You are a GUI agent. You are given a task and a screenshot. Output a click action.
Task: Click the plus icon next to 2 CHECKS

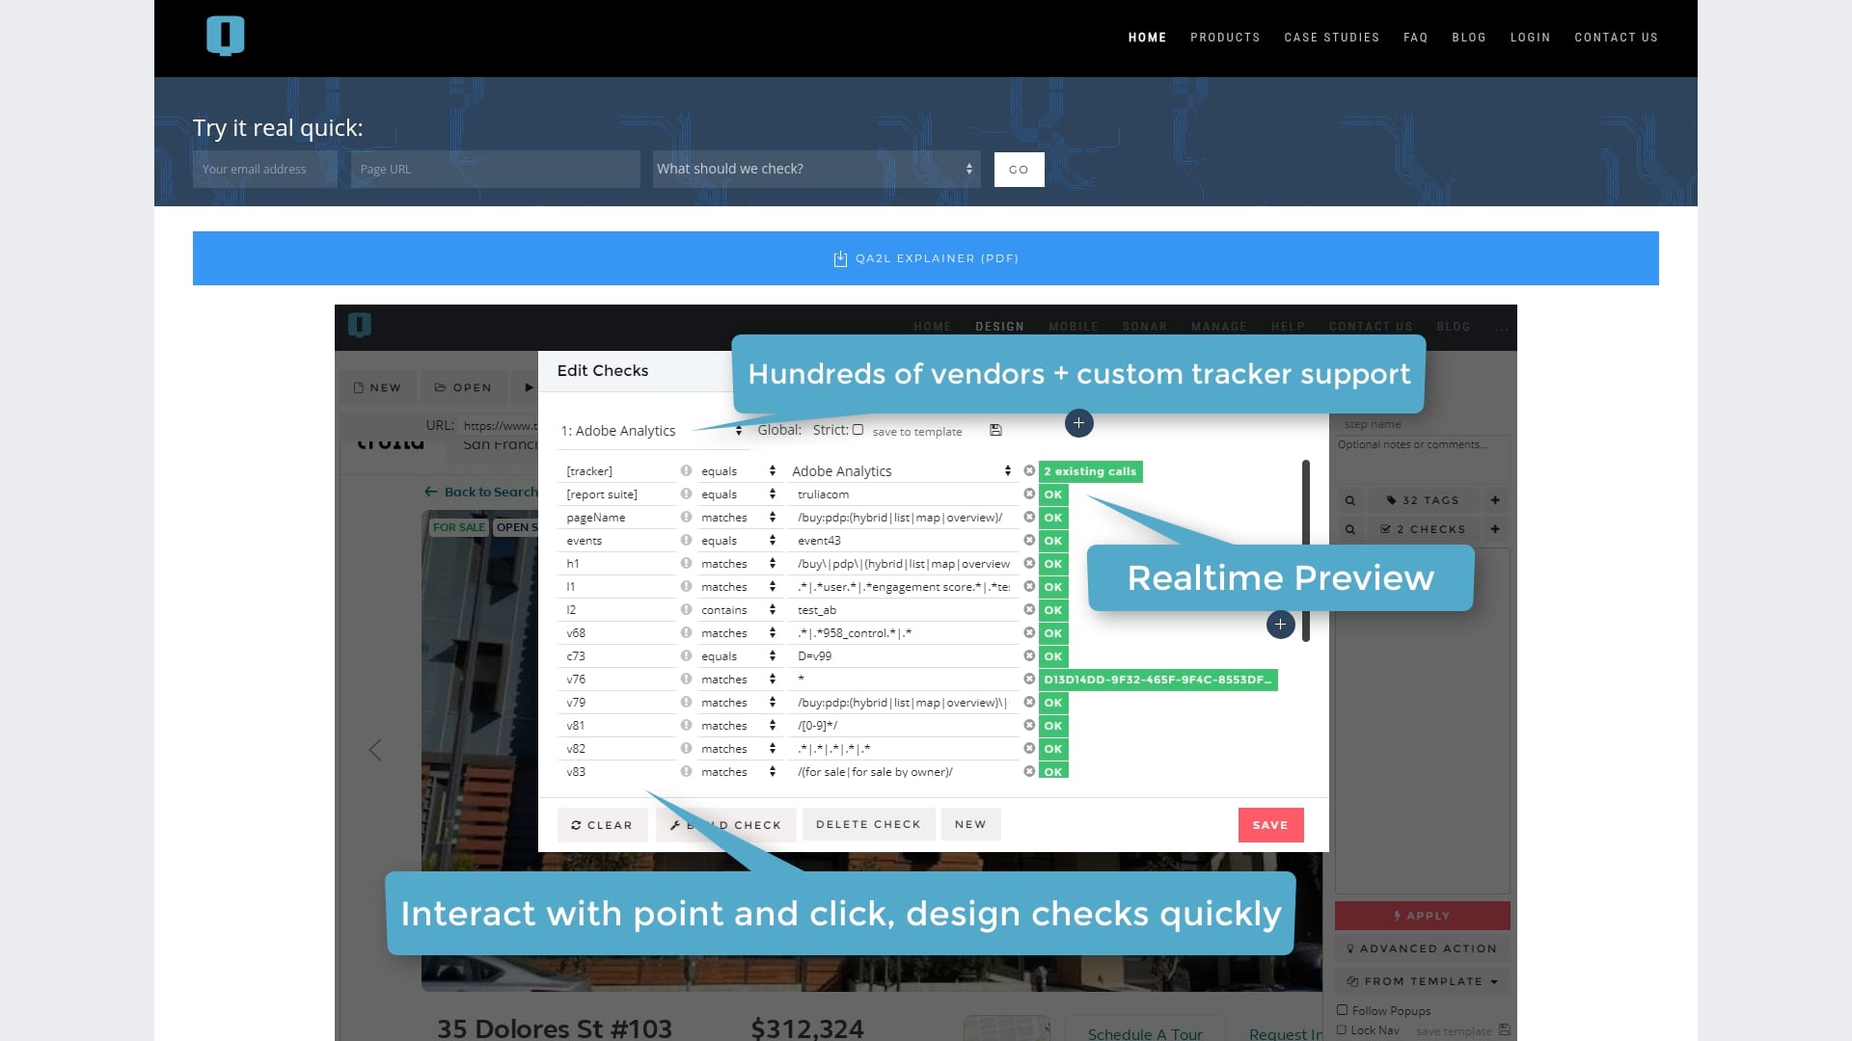pos(1495,529)
